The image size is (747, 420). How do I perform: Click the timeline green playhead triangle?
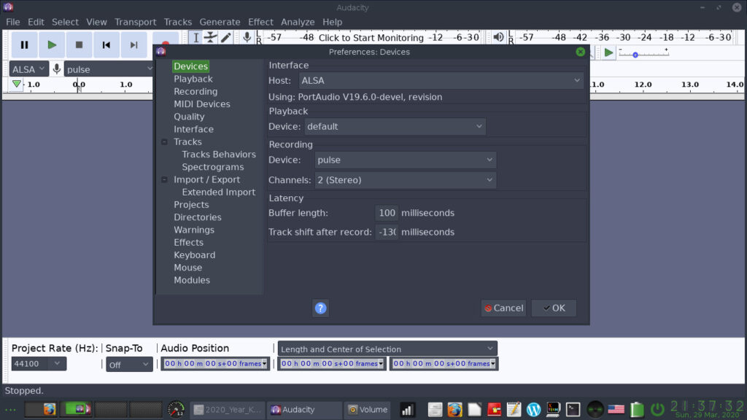pos(17,85)
